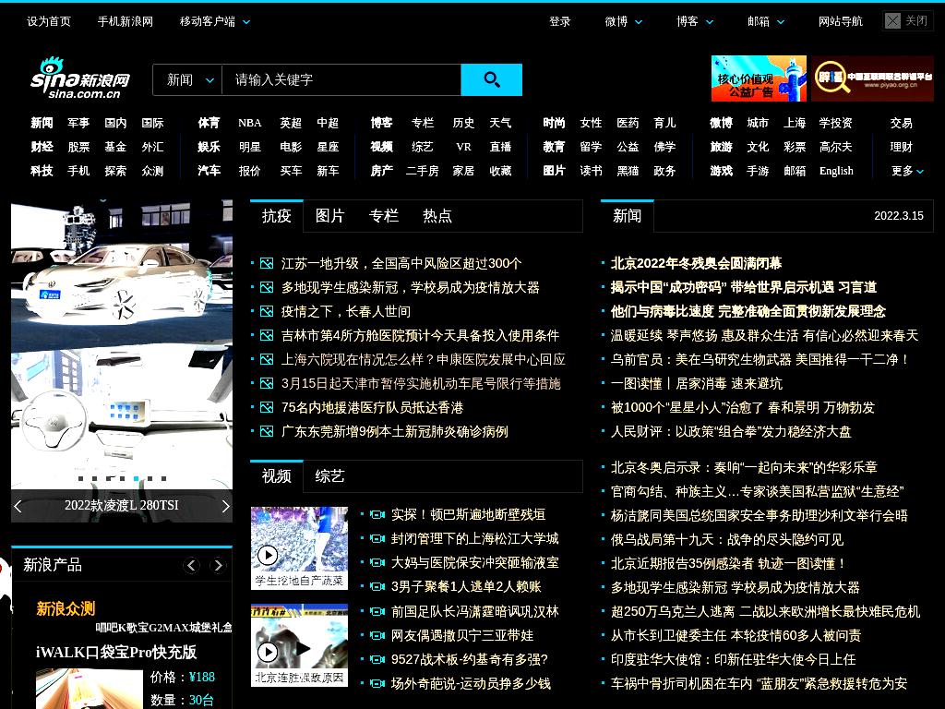Click video icon beside 前国足队长冯潇霆暗讽巩汉林
Screen dimensions: 945x709
point(377,612)
